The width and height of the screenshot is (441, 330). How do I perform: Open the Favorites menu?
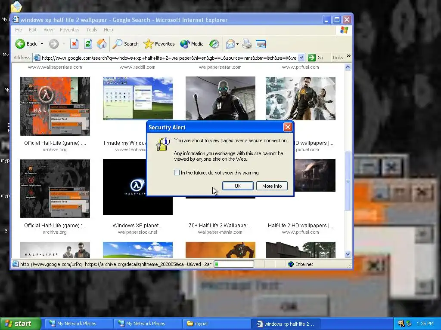(69, 30)
